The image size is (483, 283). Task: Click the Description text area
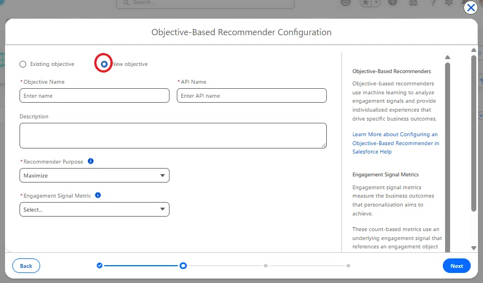coord(173,136)
